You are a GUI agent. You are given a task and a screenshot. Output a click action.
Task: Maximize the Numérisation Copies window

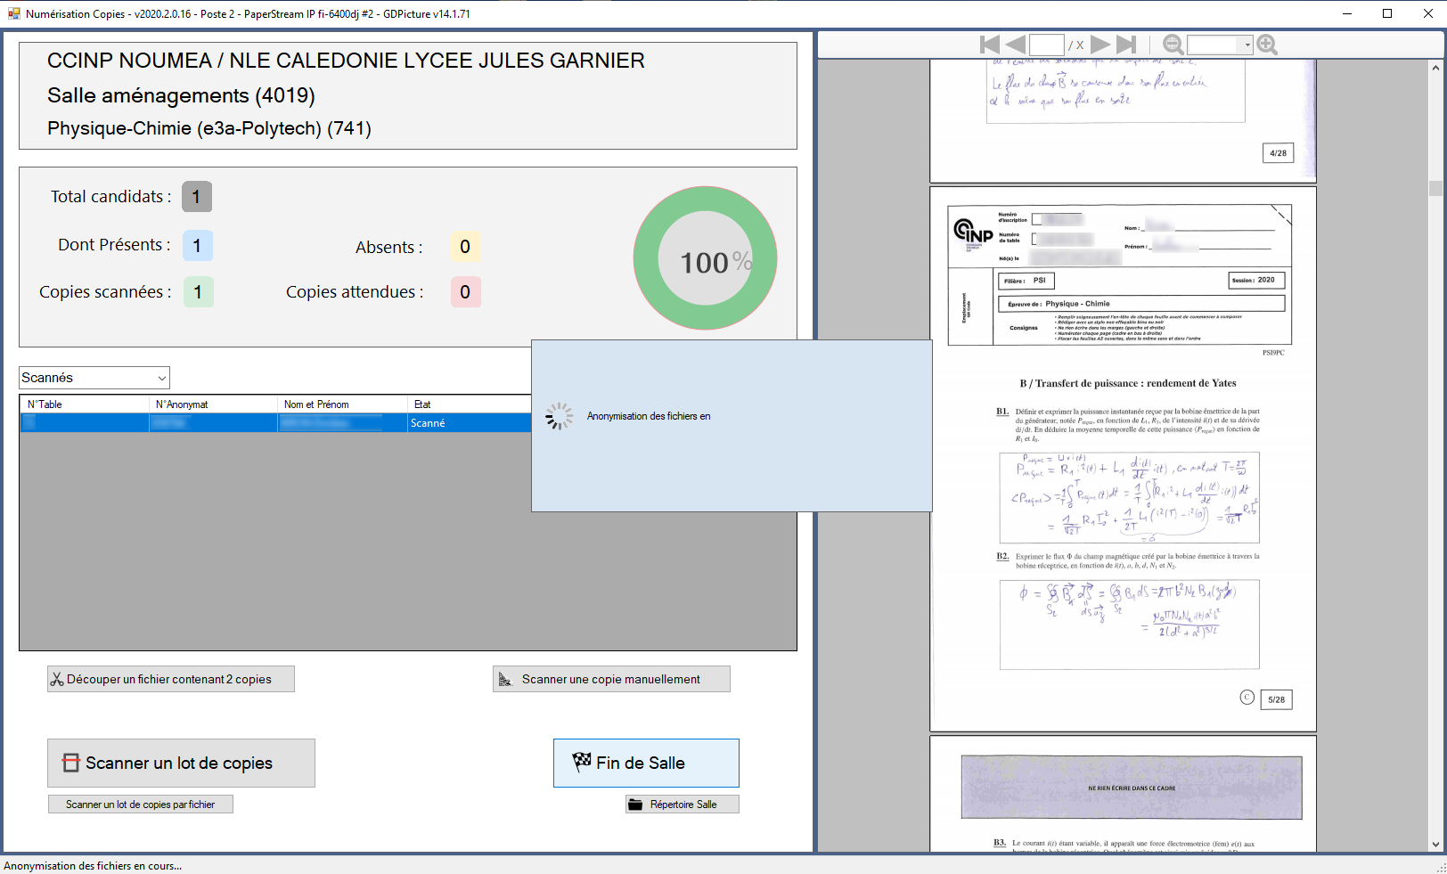click(1387, 13)
